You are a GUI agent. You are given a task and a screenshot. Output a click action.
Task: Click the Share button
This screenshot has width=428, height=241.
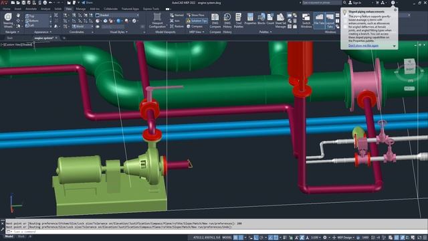pyautogui.click(x=87, y=3)
